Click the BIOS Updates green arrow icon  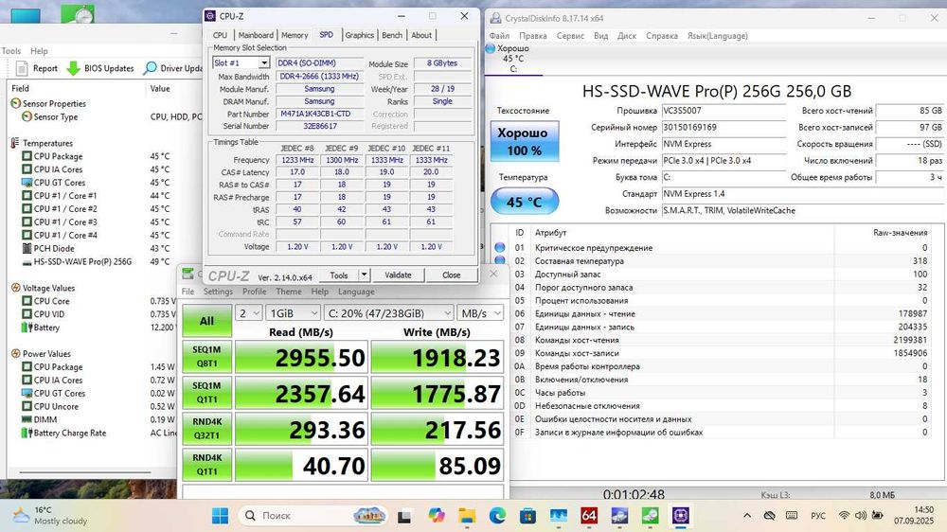[73, 68]
